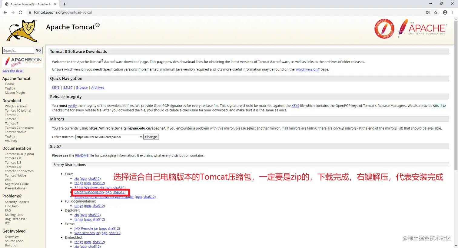This screenshot has height=248, width=458.
Task: Click the Search input field
Action: (x=18, y=50)
